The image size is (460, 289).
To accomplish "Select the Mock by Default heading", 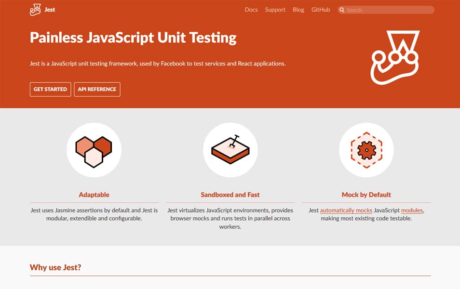I will pyautogui.click(x=366, y=195).
